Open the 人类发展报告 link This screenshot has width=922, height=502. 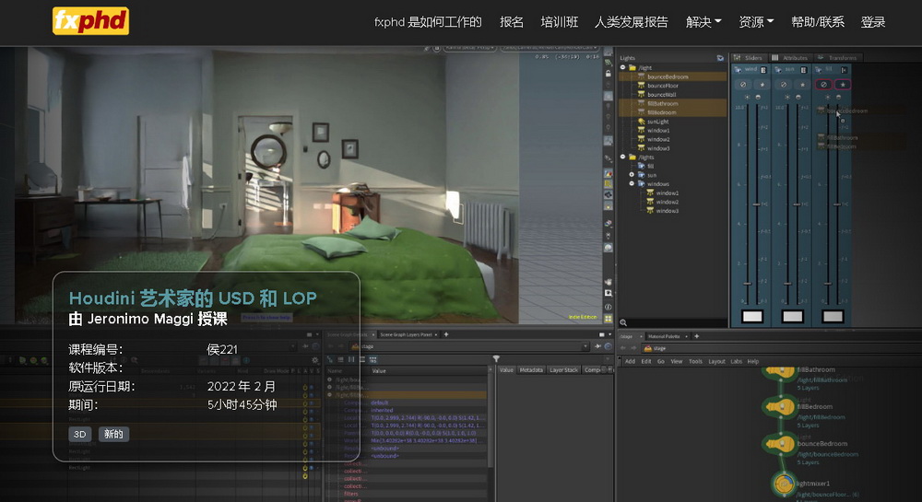click(x=631, y=22)
